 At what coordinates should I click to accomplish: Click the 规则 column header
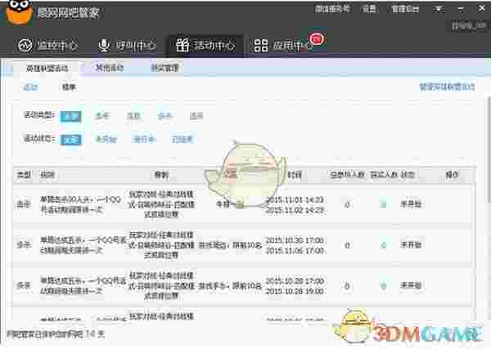47,175
